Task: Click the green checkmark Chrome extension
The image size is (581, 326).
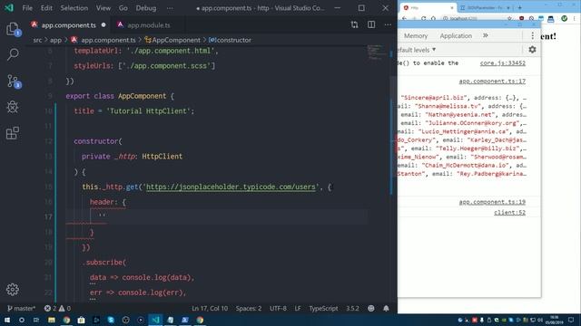Action: click(564, 18)
